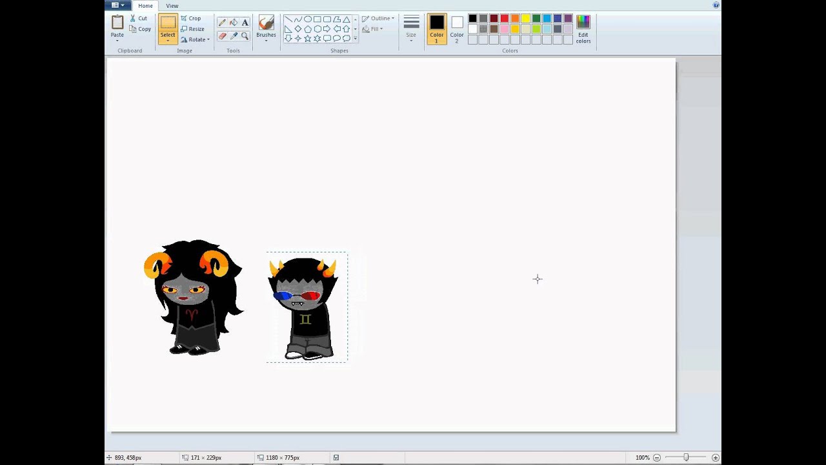Choose the Oval shape
Screen dimensions: 826x465
click(x=308, y=19)
